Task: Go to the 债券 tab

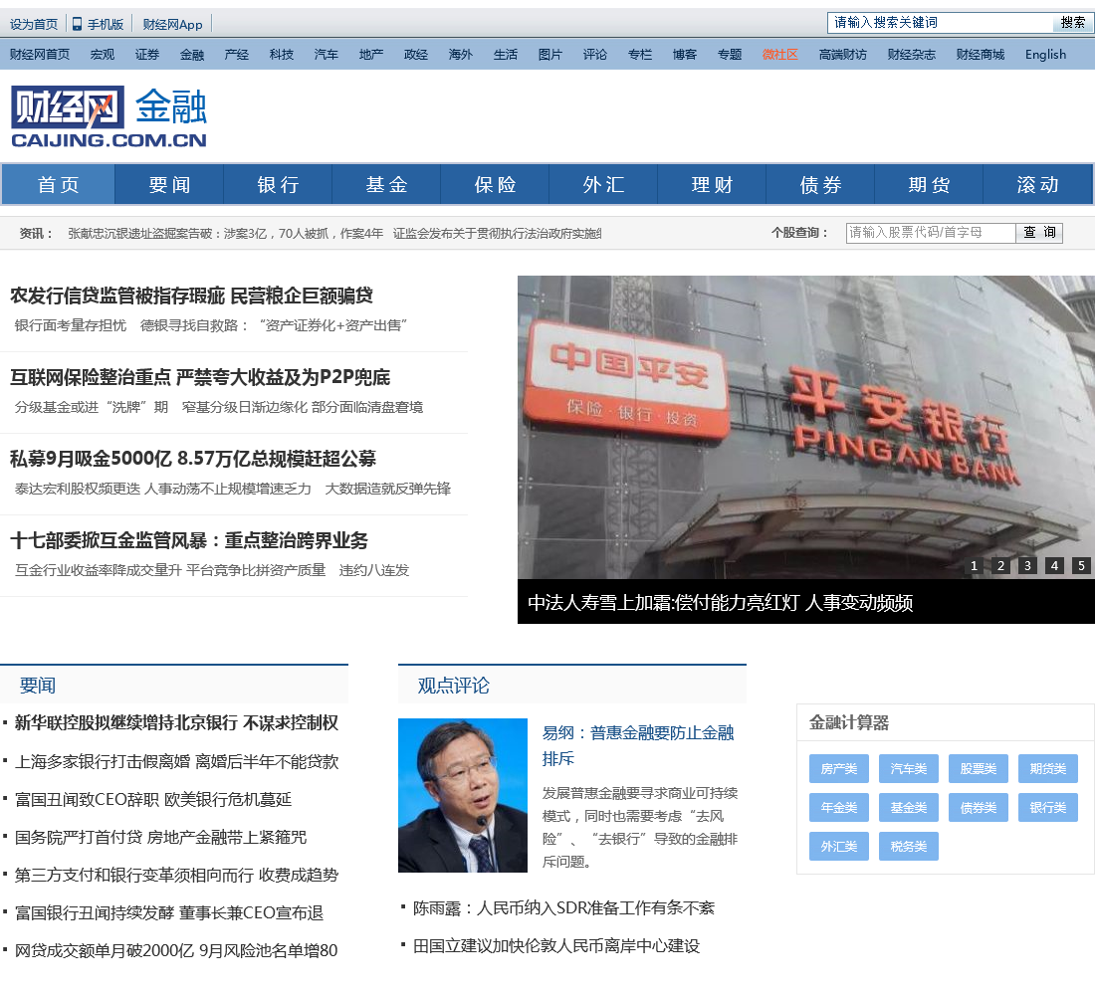Action: (820, 184)
